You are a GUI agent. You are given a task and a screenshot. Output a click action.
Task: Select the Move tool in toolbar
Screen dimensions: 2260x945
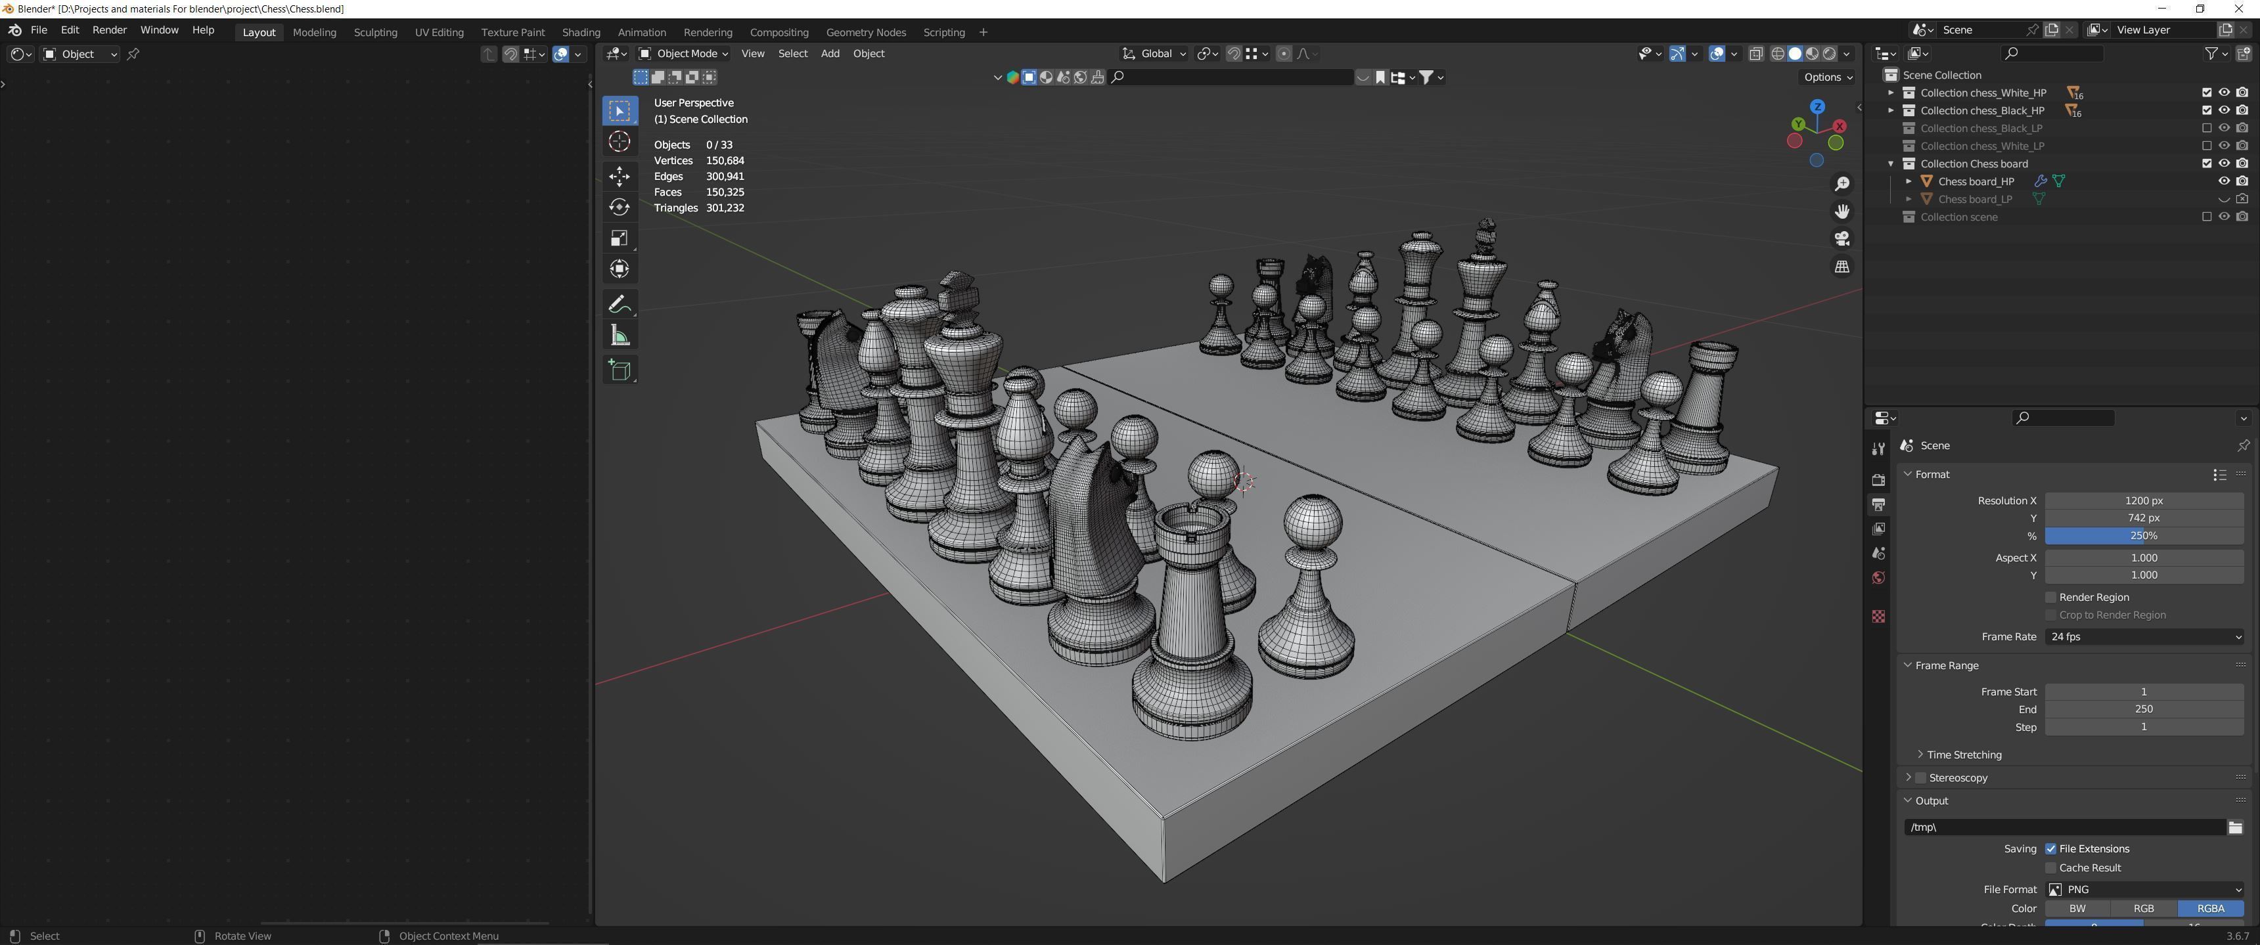coord(620,176)
